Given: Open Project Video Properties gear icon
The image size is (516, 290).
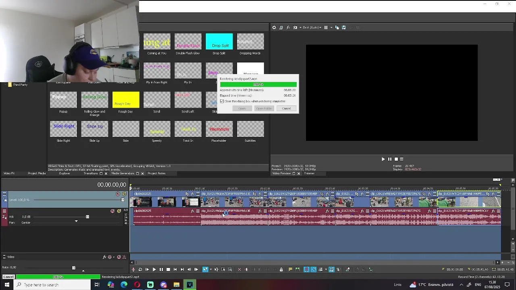Looking at the screenshot, I should (274, 27).
